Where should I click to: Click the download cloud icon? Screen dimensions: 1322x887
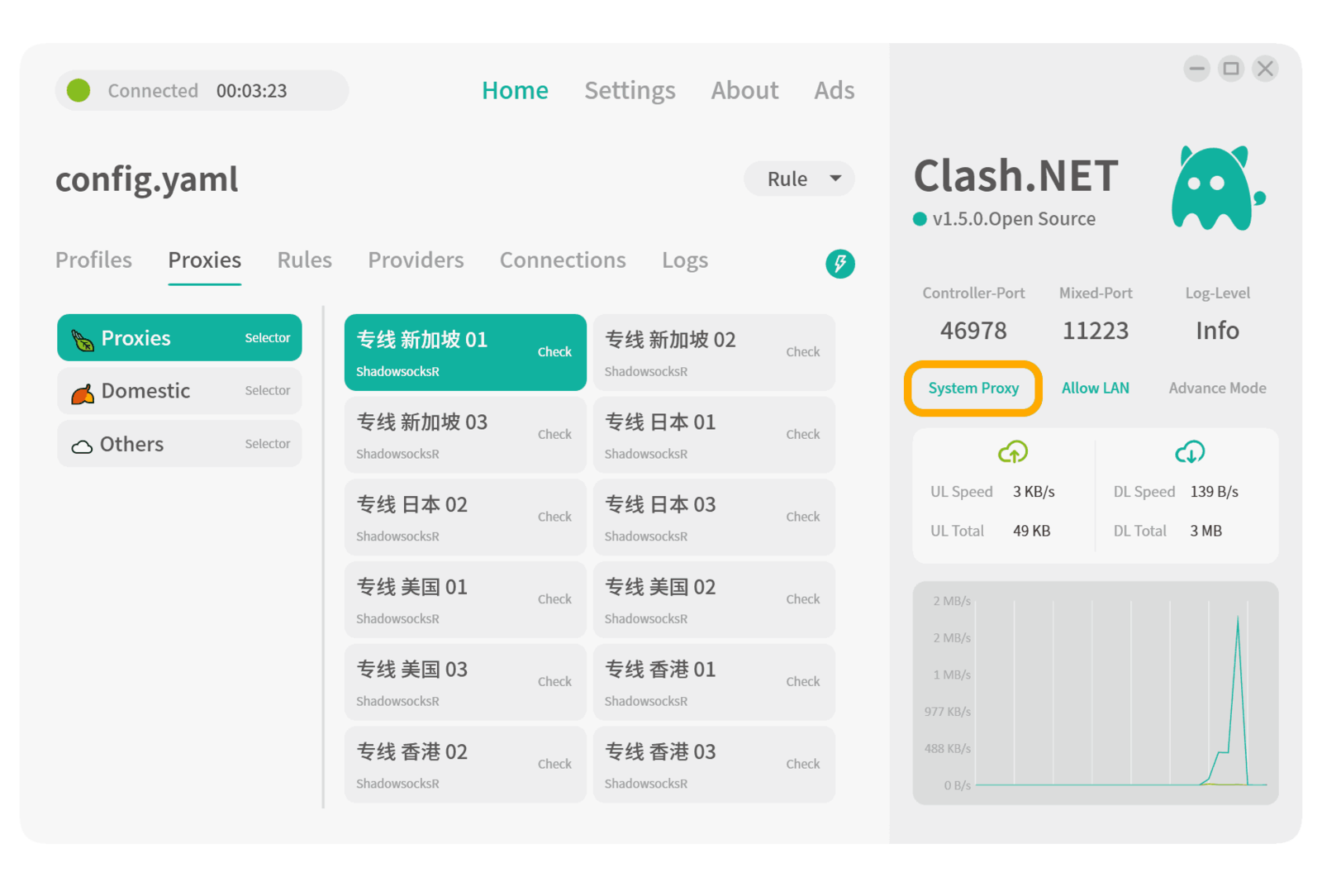[x=1189, y=452]
